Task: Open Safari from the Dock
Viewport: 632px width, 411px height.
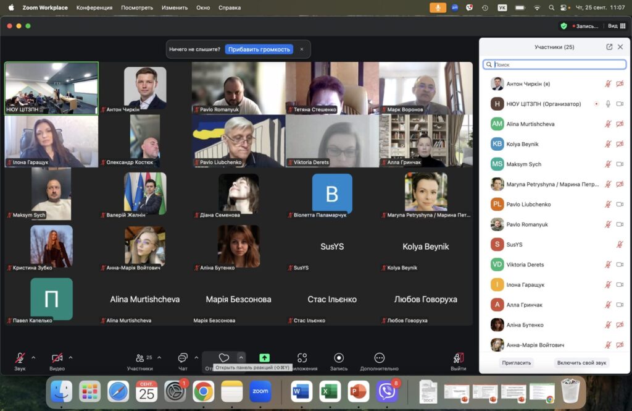Action: coord(118,391)
